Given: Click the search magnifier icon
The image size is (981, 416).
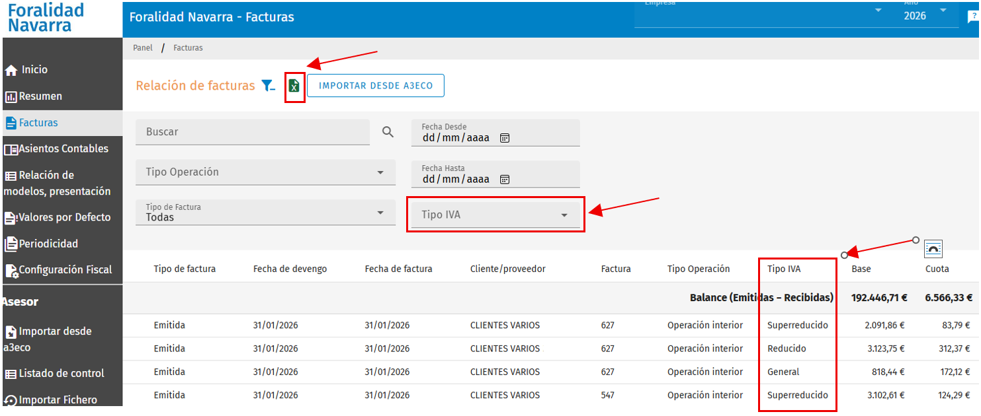Looking at the screenshot, I should 388,132.
